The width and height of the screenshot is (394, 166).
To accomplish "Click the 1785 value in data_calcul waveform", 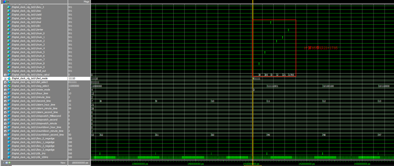I will click(291, 75).
